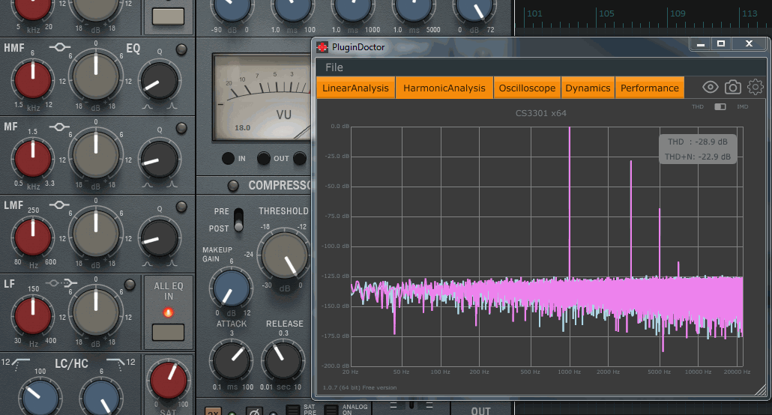Click the LMF gain grey knob
The width and height of the screenshot is (772, 415).
coord(95,234)
